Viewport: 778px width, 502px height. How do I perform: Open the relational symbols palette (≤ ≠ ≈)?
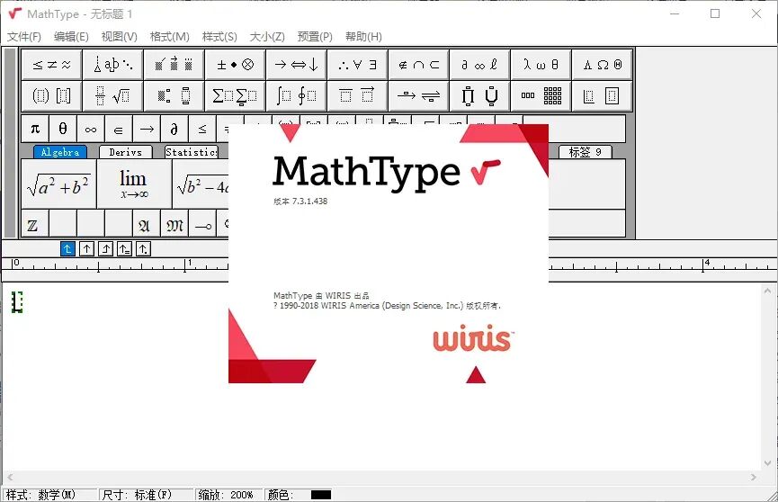click(x=51, y=65)
